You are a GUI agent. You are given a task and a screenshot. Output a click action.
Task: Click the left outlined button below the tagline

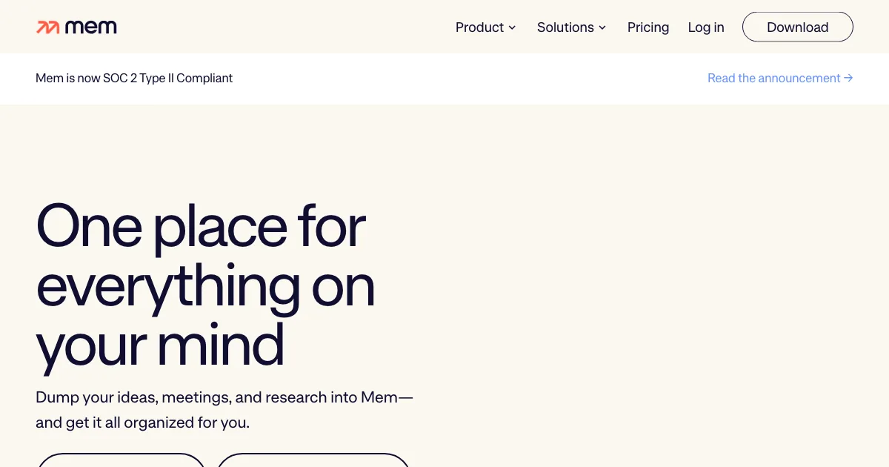pos(121,460)
